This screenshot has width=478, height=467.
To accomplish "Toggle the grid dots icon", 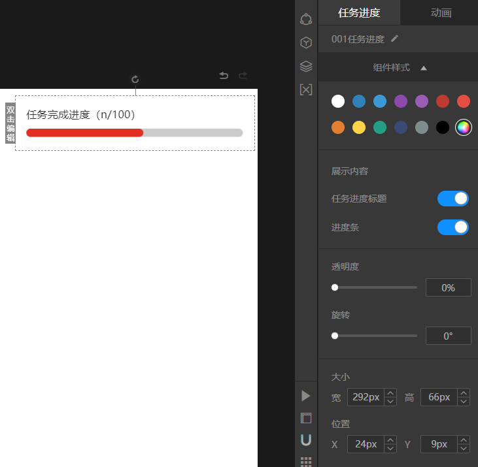I will coord(306,462).
